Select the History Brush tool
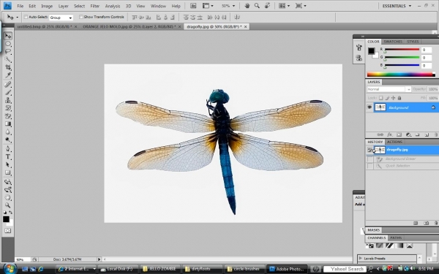This screenshot has width=439, height=274. tap(8, 107)
